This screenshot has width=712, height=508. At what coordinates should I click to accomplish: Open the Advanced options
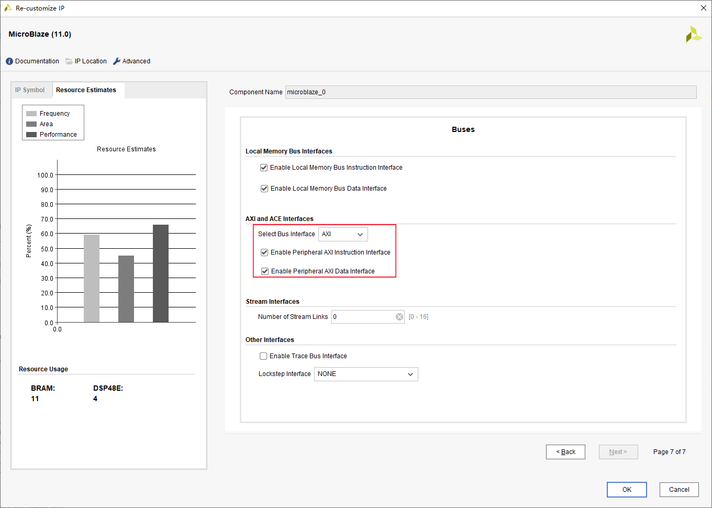(136, 61)
